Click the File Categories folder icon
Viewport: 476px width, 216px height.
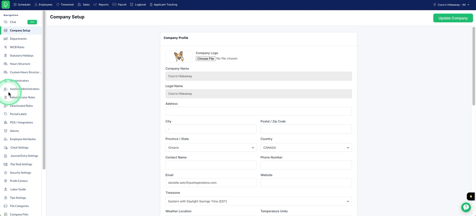[6, 206]
